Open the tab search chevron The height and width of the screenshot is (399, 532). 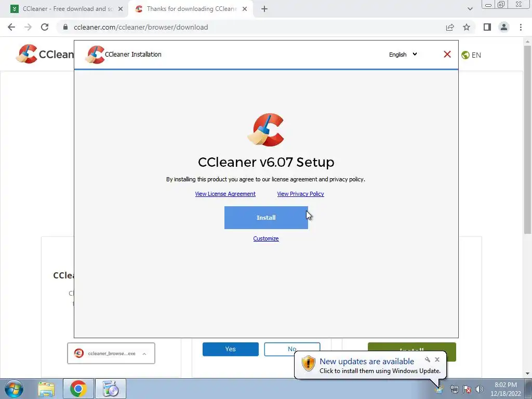coord(470,9)
